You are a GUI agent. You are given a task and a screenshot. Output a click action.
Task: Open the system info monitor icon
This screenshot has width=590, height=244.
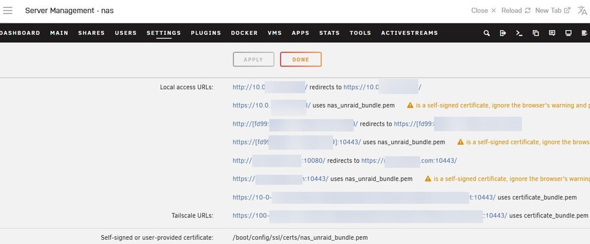[x=569, y=33]
